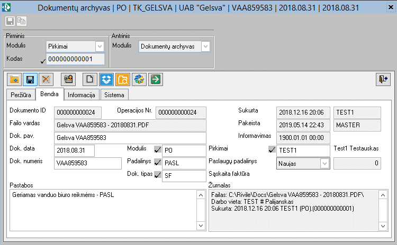This screenshot has width=397, height=245.
Task: Click the open folder icon in toolbar
Action: [14, 79]
